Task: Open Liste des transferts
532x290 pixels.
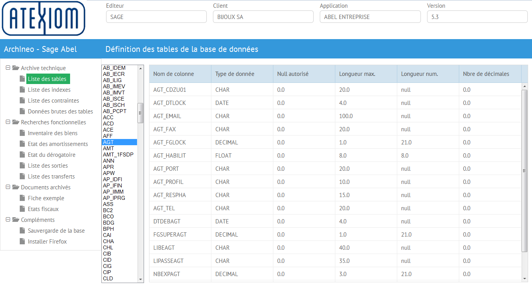Action: (51, 176)
